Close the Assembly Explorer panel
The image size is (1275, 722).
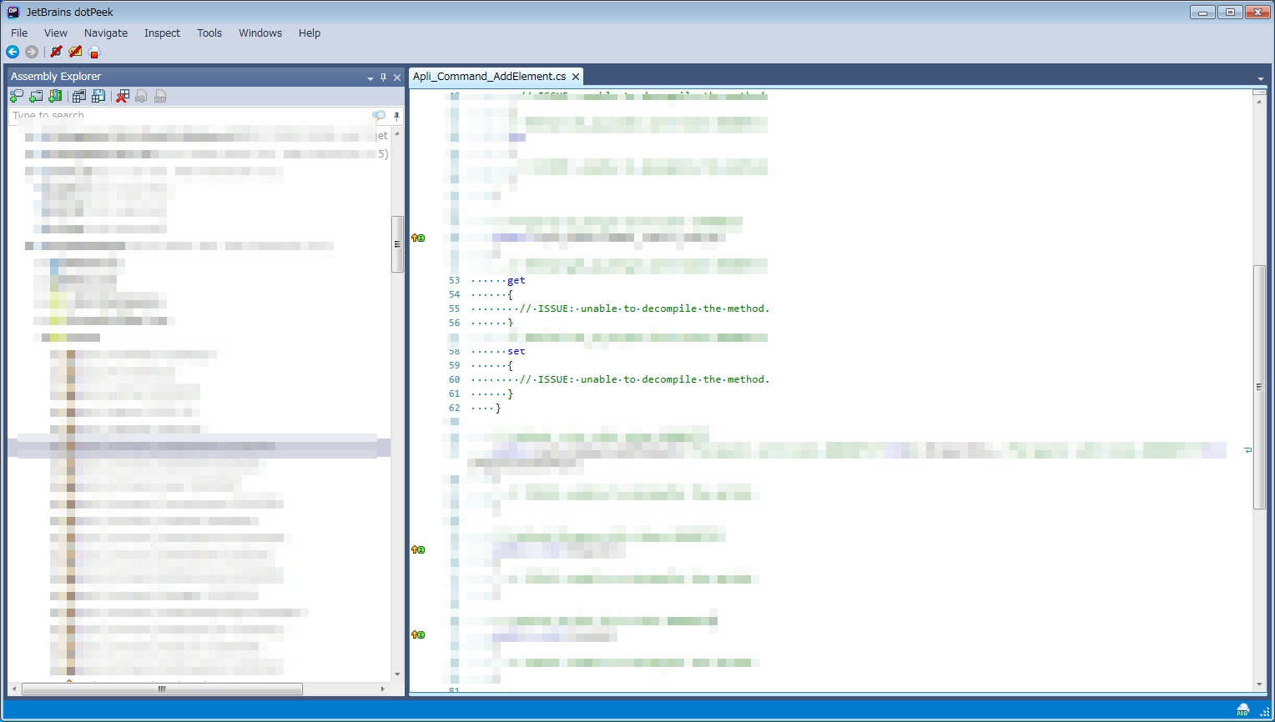(397, 77)
